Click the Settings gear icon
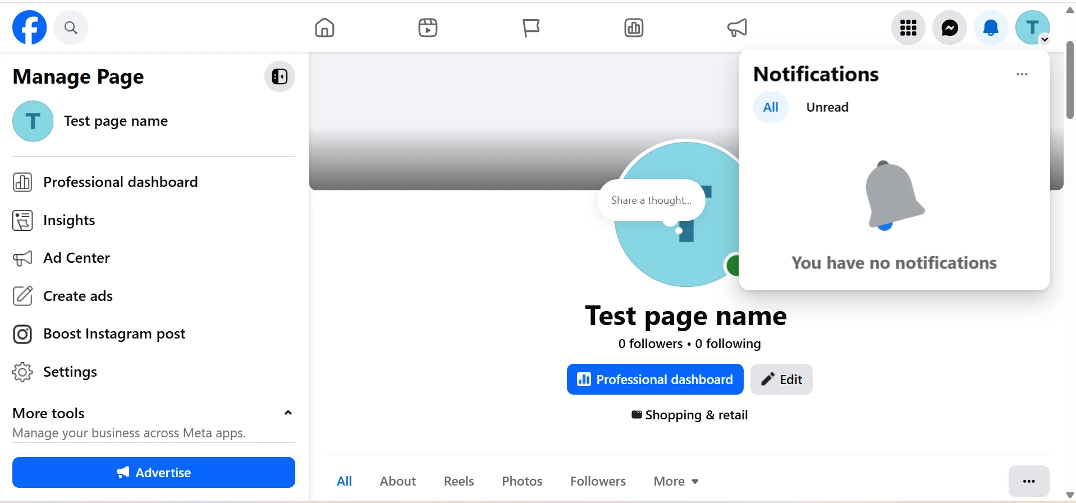1076x503 pixels. click(22, 372)
